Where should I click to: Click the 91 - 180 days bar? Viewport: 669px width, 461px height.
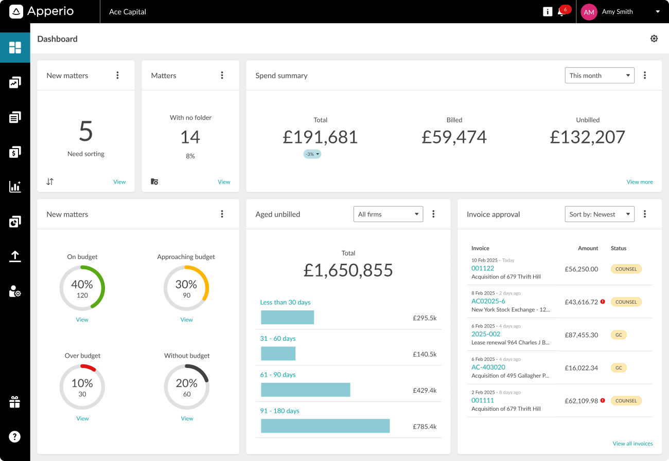coord(325,426)
